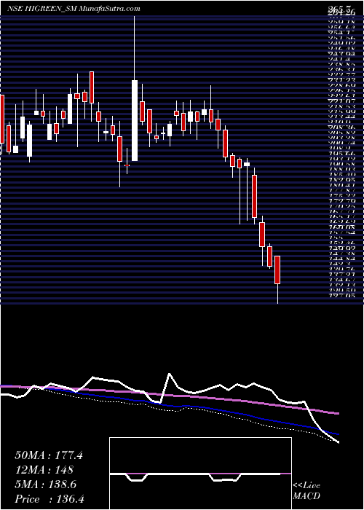Select the 5MA : 138.6 label
Image resolution: width=364 pixels, height=510 pixels.
(x=45, y=484)
